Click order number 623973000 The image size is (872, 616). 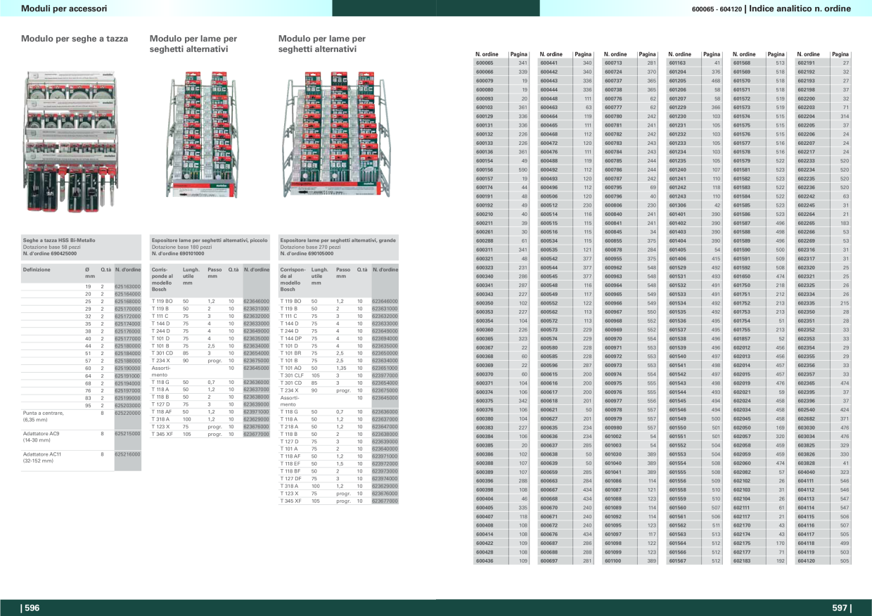pyautogui.click(x=385, y=471)
